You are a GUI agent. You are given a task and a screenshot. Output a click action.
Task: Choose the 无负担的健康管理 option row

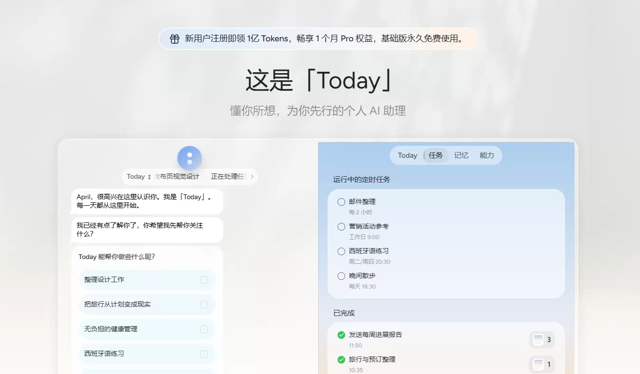click(x=147, y=329)
